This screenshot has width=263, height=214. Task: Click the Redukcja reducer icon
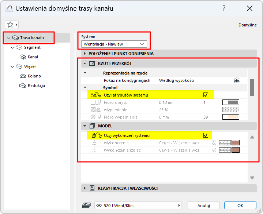23,86
